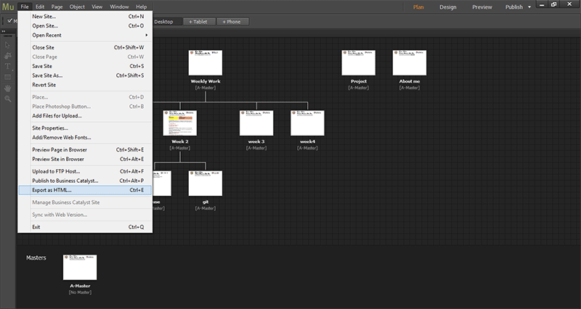Click the Mu application logo
This screenshot has height=309, width=581.
point(8,7)
